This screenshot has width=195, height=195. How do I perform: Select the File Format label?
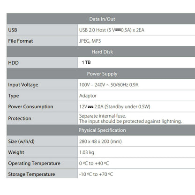pos(21,41)
